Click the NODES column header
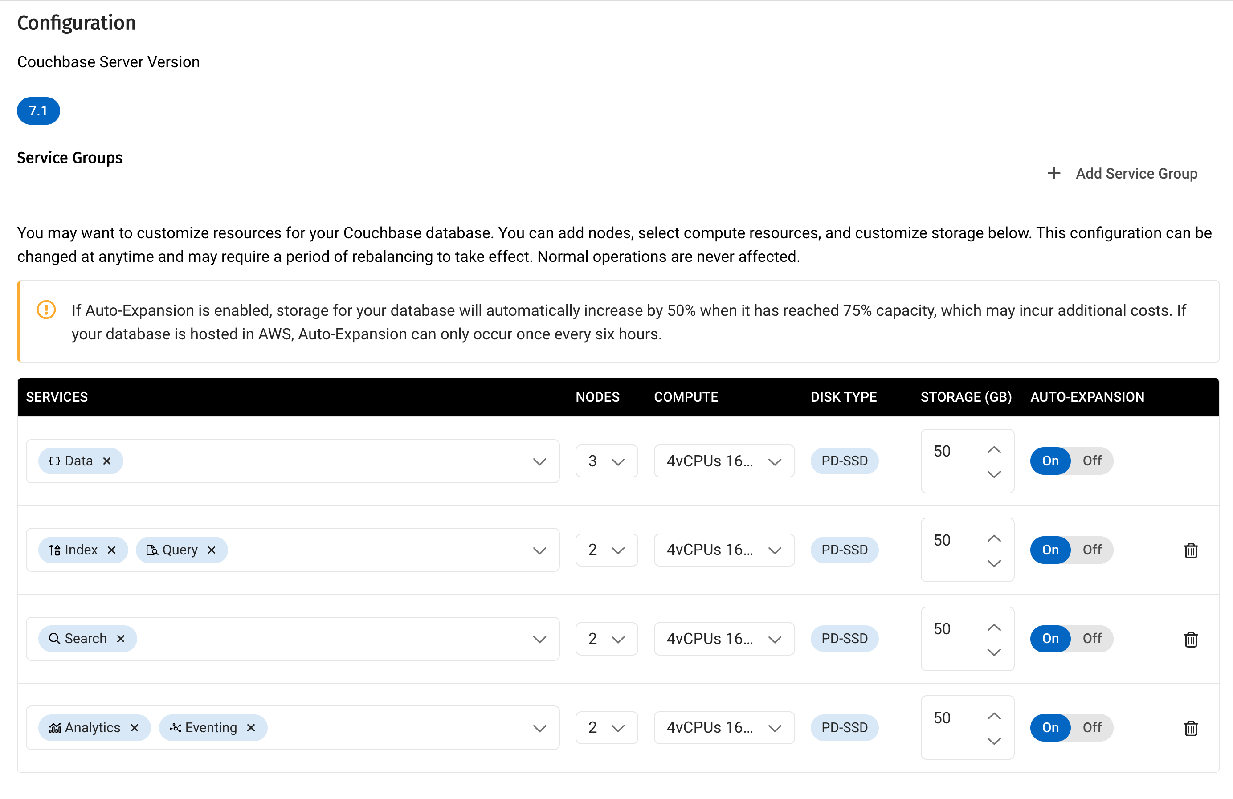Viewport: 1233px width, 799px height. (597, 397)
